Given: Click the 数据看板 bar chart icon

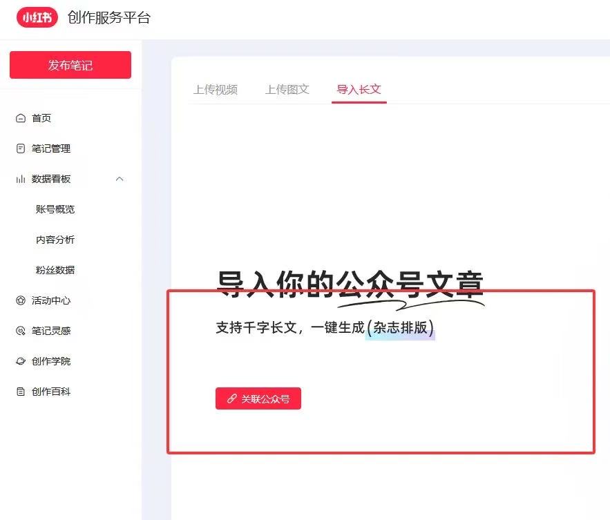Looking at the screenshot, I should (x=21, y=179).
